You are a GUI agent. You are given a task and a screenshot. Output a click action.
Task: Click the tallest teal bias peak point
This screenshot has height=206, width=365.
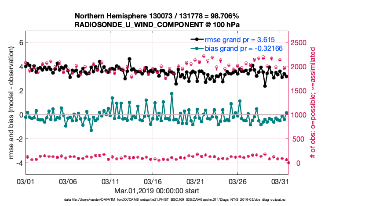(172, 93)
